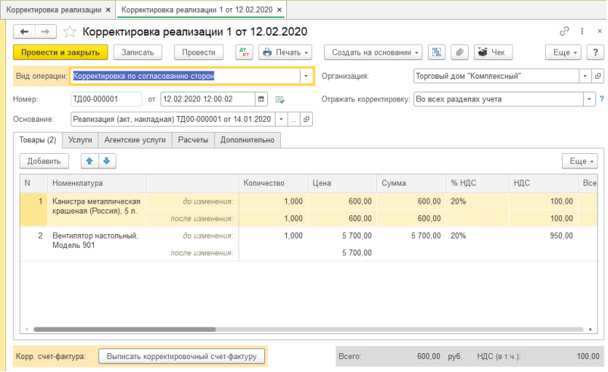The height and width of the screenshot is (372, 608).
Task: Select row Вентилятор настольный, Модель 901
Action: pyautogui.click(x=308, y=244)
